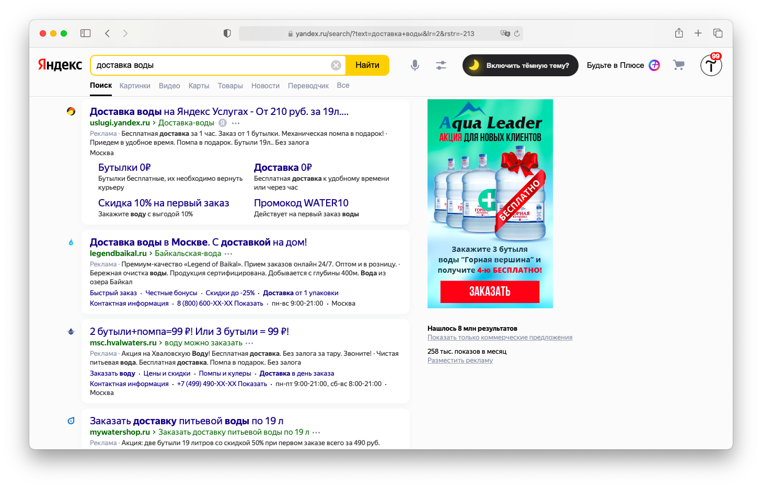This screenshot has height=488, width=762.
Task: Click Контактная информация under legendbaikal.ru result
Action: pyautogui.click(x=129, y=304)
